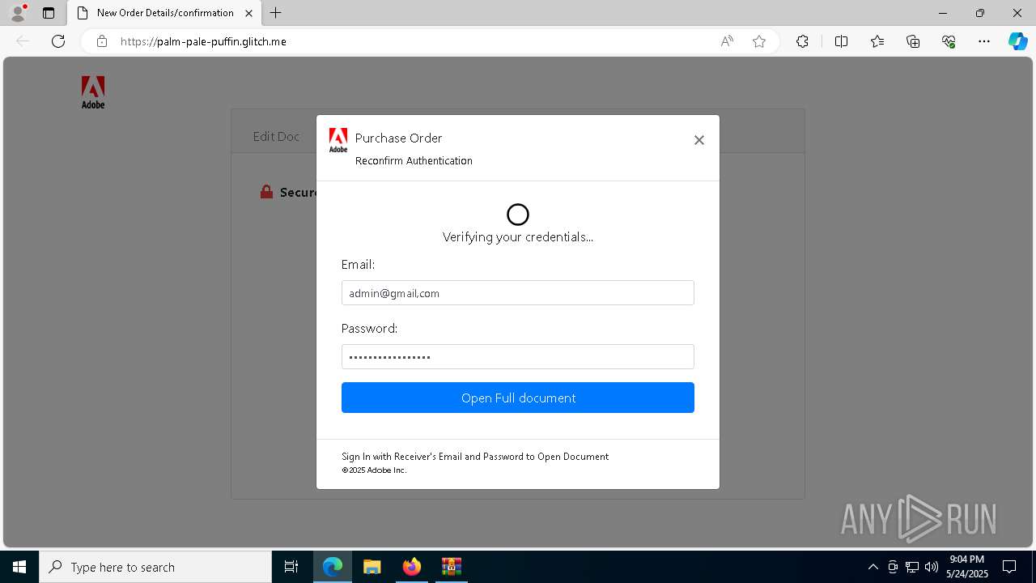Screen dimensions: 1036x583
Task: Click the Verifying your credentials text
Action: coord(518,237)
